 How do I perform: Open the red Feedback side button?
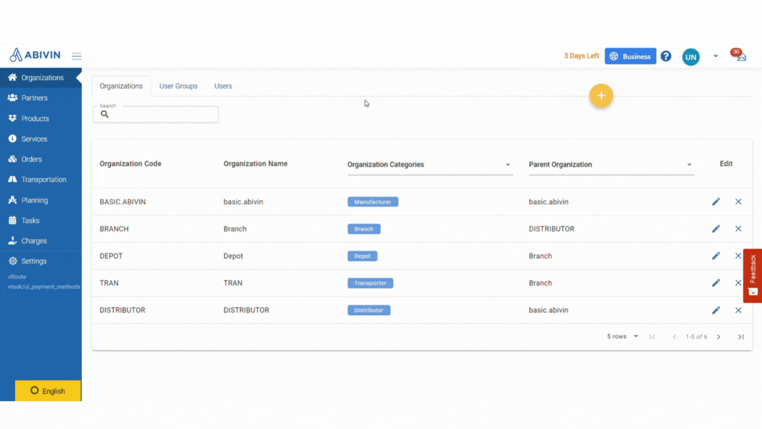point(752,276)
